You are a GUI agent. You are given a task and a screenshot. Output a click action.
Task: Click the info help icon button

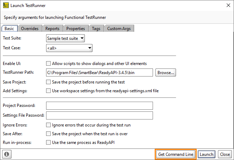pyautogui.click(x=7, y=154)
